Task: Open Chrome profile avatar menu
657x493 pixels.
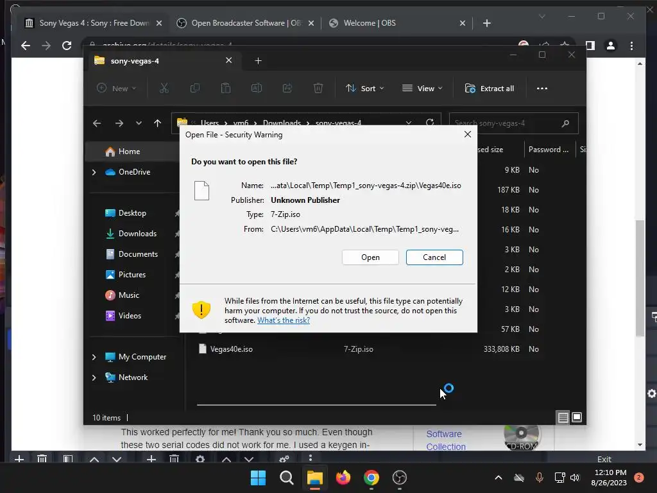Action: (611, 46)
